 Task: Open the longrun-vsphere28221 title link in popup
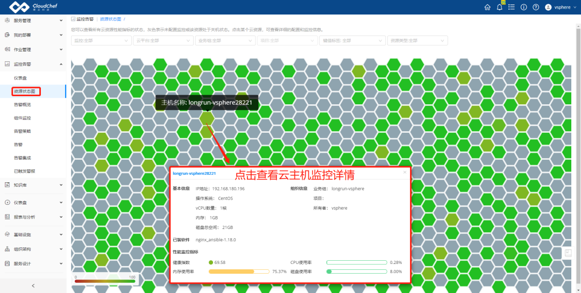[194, 173]
